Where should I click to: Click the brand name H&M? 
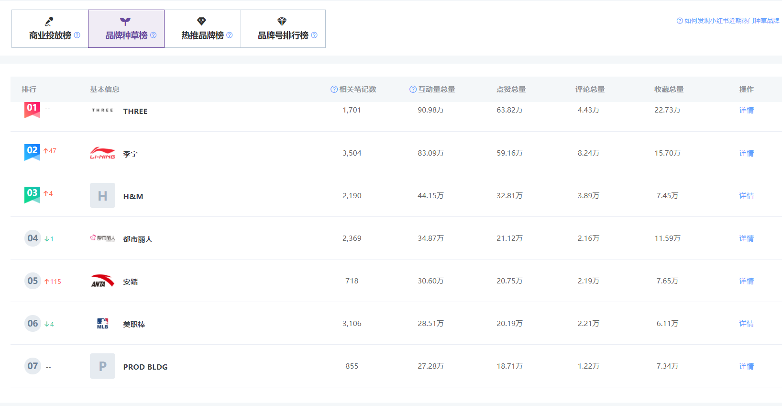pos(133,197)
